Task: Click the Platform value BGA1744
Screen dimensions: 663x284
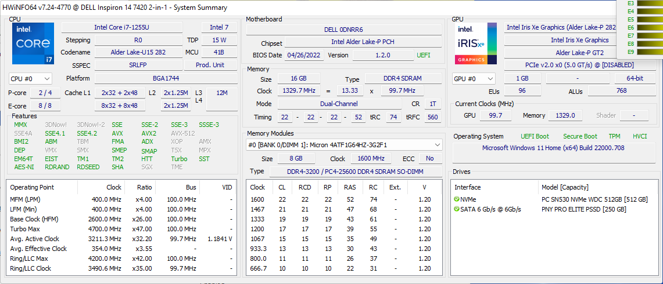Action: tap(166, 78)
